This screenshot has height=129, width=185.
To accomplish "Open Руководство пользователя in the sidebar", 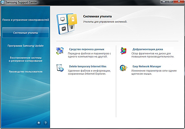I will point(26,72).
